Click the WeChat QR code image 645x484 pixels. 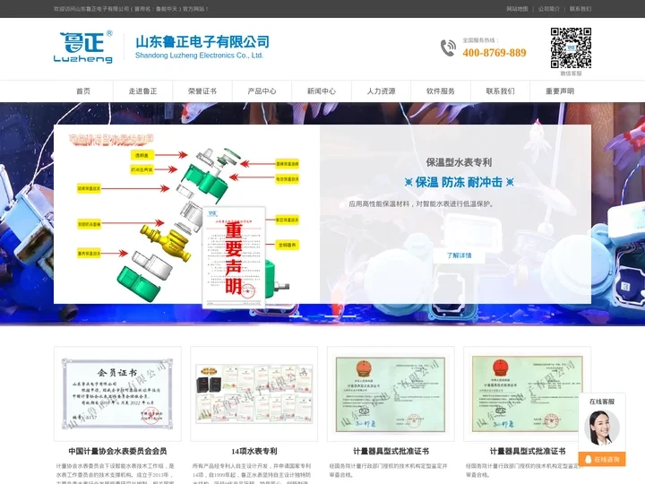click(x=571, y=48)
